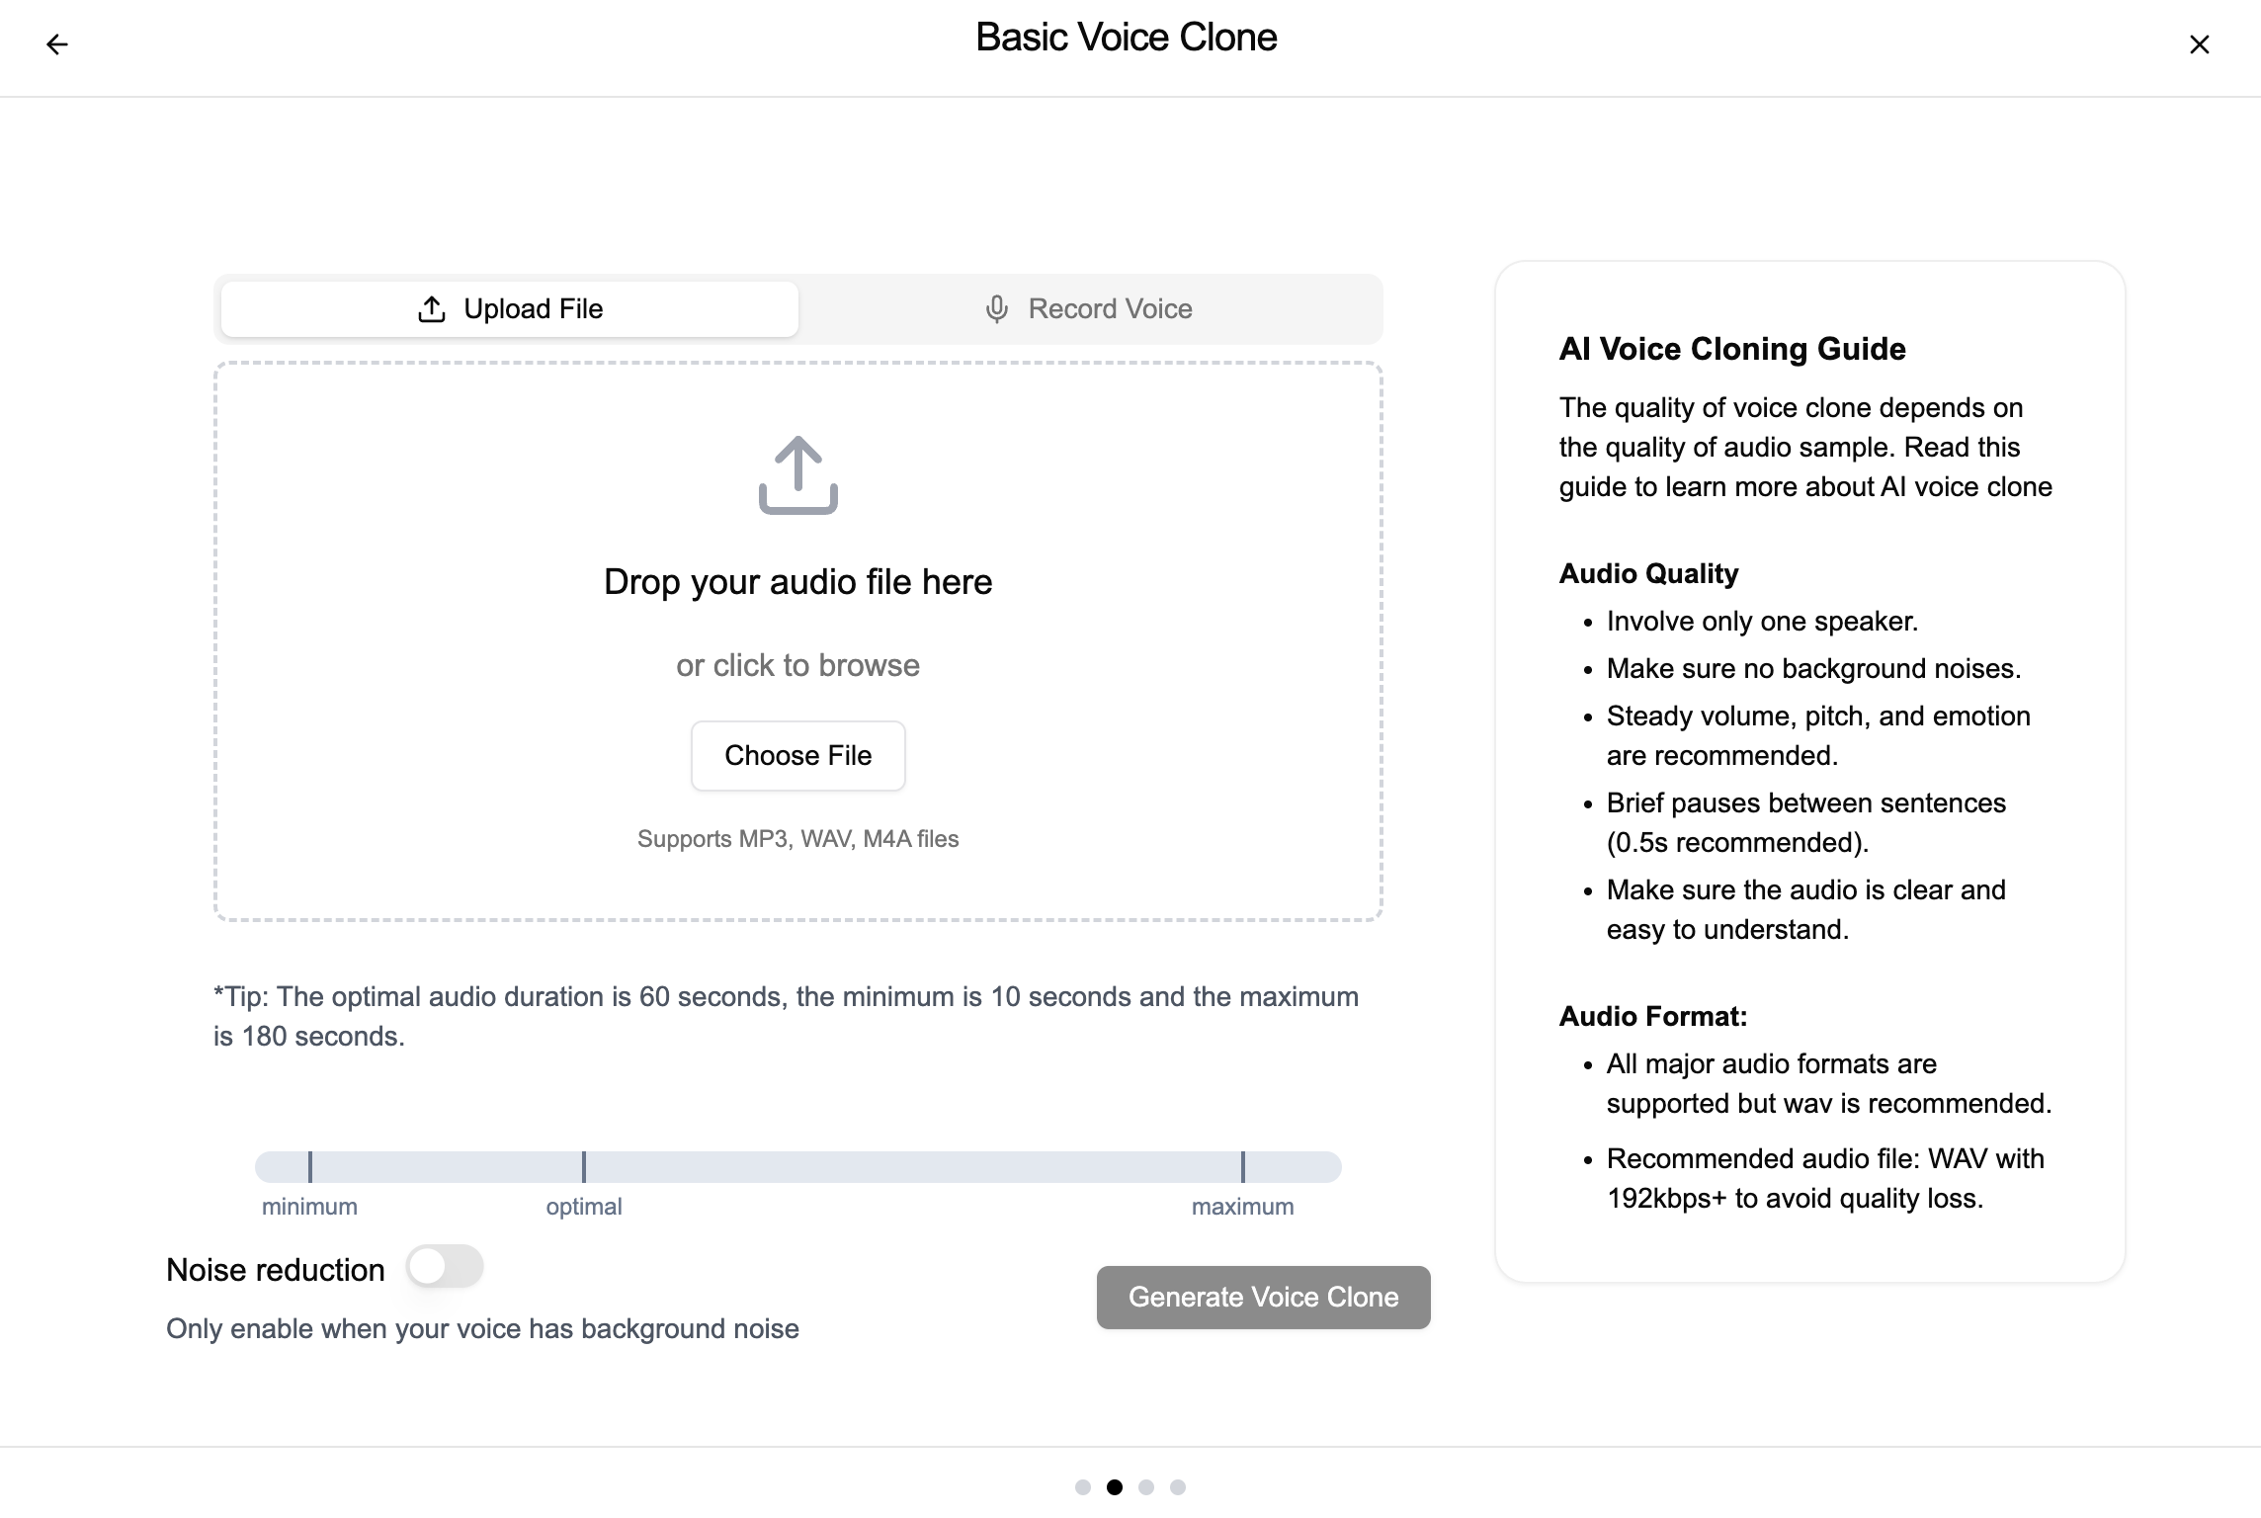Click the optimal marker on duration bar
Image resolution: width=2261 pixels, height=1518 pixels.
click(x=584, y=1167)
